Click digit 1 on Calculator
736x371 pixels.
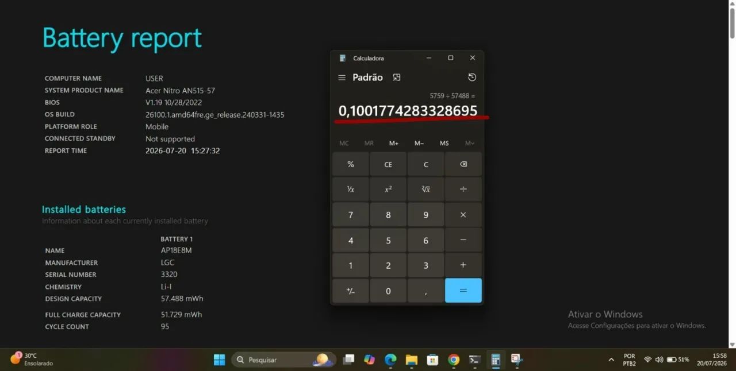pos(351,265)
